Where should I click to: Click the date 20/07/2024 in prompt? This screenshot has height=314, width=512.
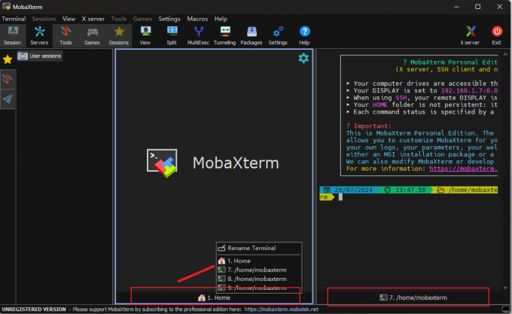tap(353, 190)
